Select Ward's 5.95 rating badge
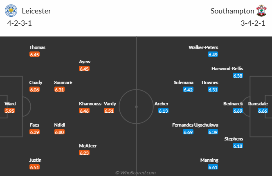This screenshot has width=272, height=176. click(9, 111)
